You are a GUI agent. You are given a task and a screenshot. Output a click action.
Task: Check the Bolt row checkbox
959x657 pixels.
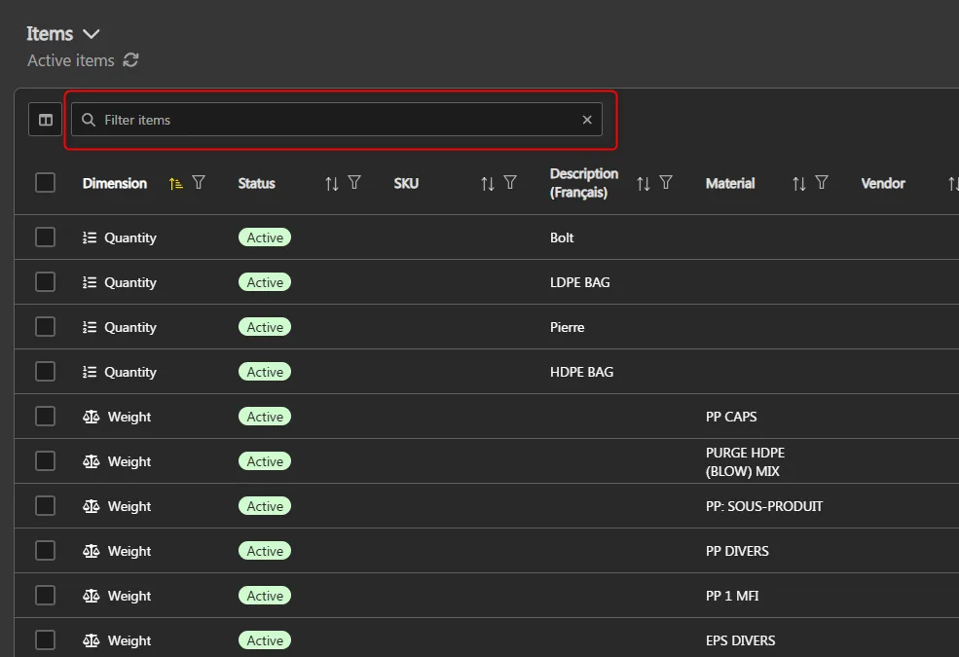(x=46, y=237)
